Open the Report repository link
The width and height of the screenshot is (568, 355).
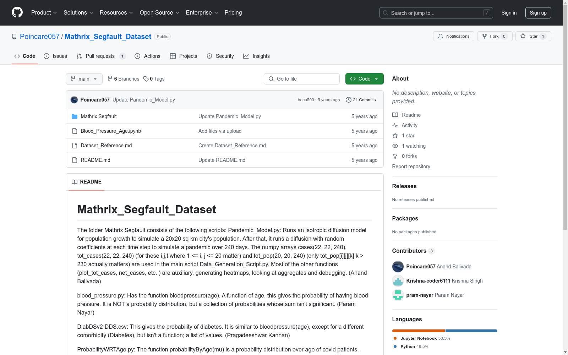pos(411,166)
